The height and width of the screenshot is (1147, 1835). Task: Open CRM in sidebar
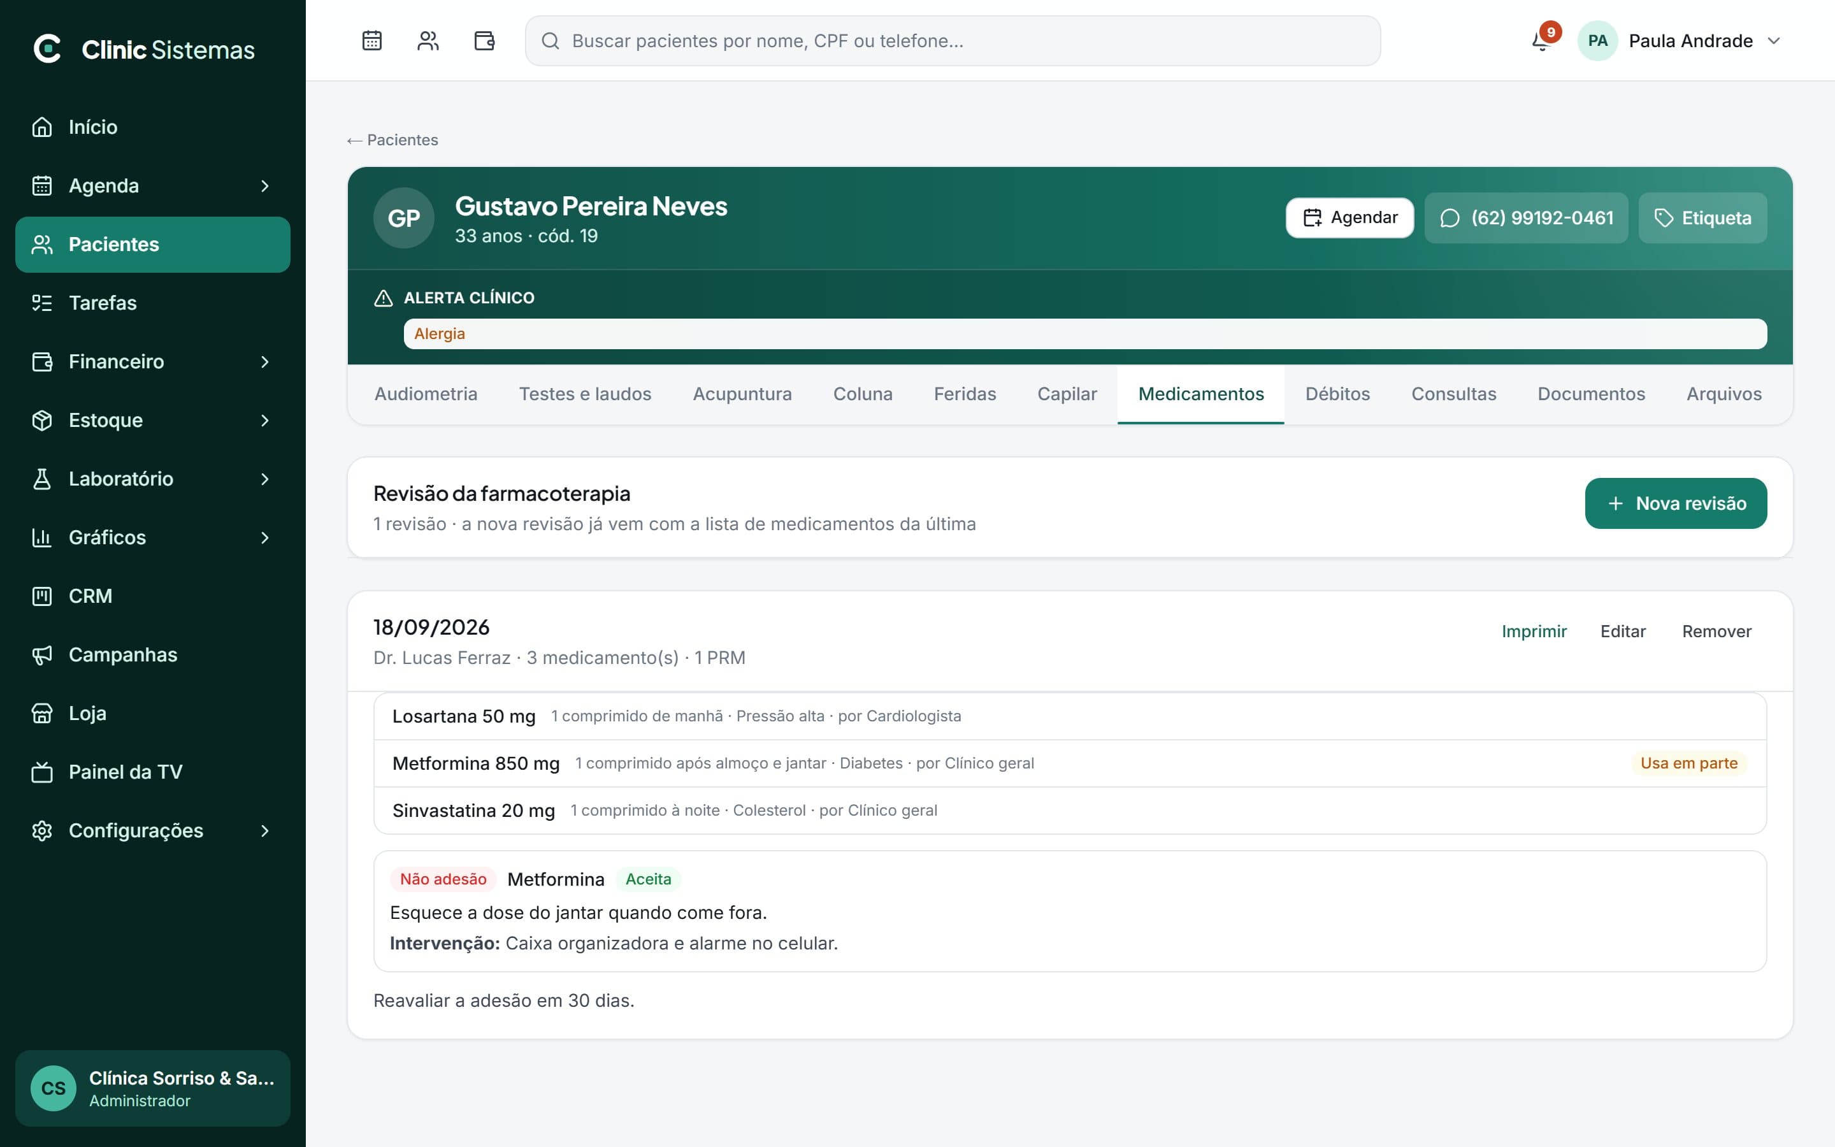[152, 596]
